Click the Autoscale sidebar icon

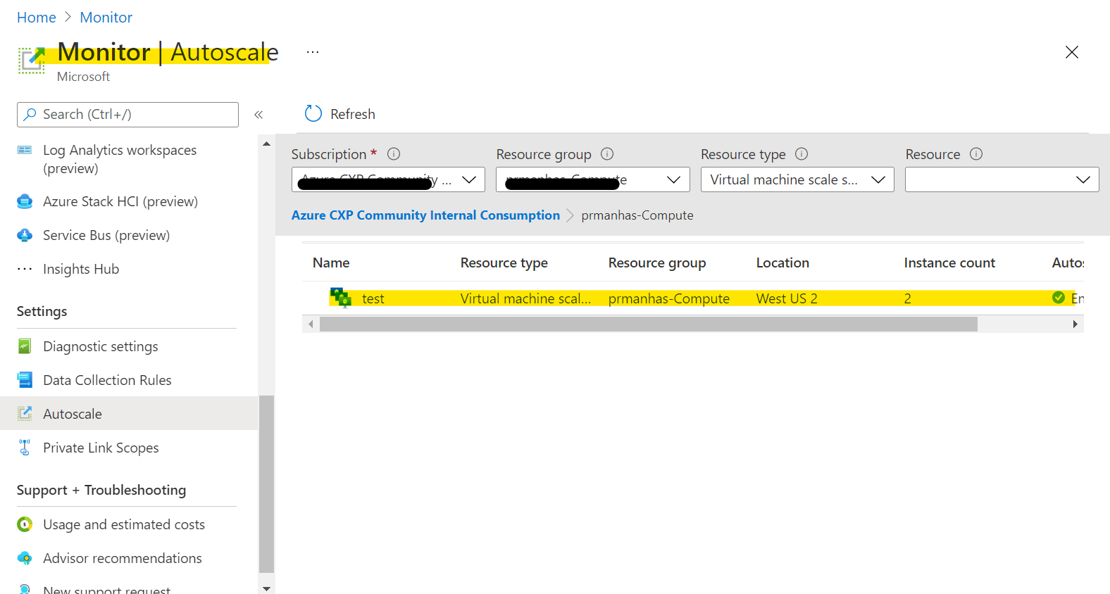tap(25, 414)
